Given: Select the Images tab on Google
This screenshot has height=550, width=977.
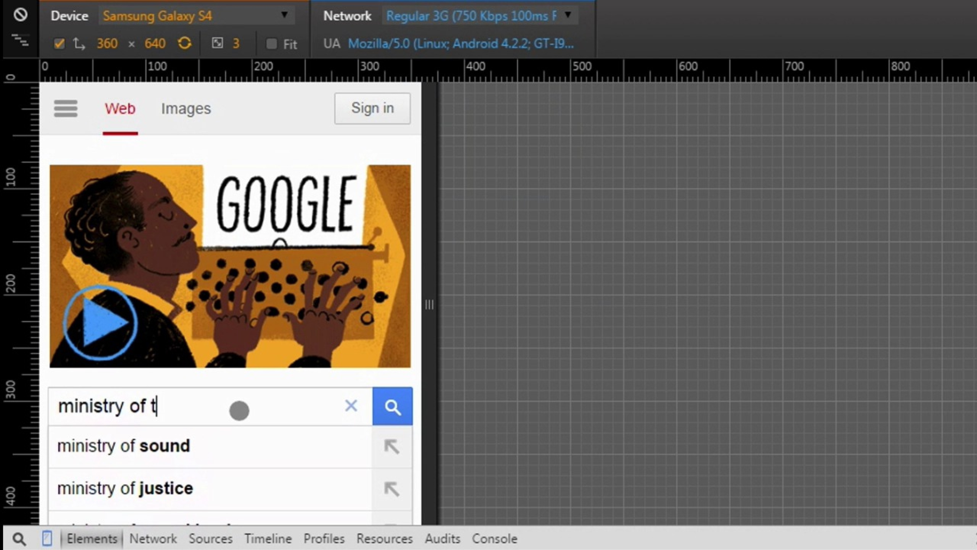Looking at the screenshot, I should (x=186, y=109).
